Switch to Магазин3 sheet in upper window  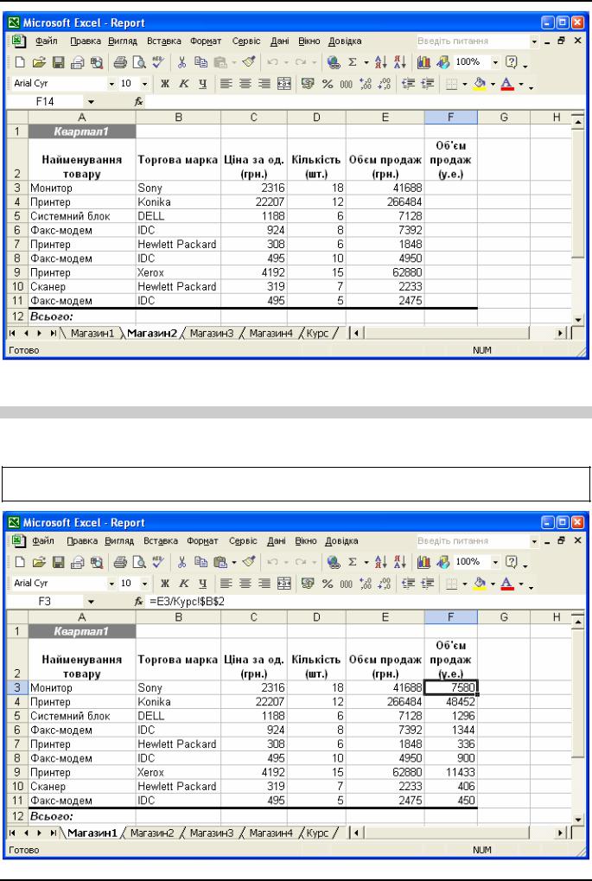point(212,333)
